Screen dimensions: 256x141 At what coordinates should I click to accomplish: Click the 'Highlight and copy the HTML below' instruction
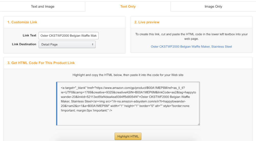(x=128, y=75)
